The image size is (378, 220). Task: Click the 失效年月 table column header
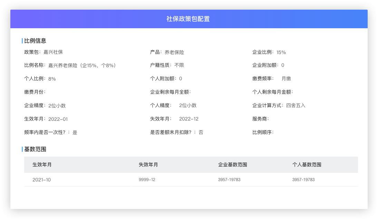point(148,165)
